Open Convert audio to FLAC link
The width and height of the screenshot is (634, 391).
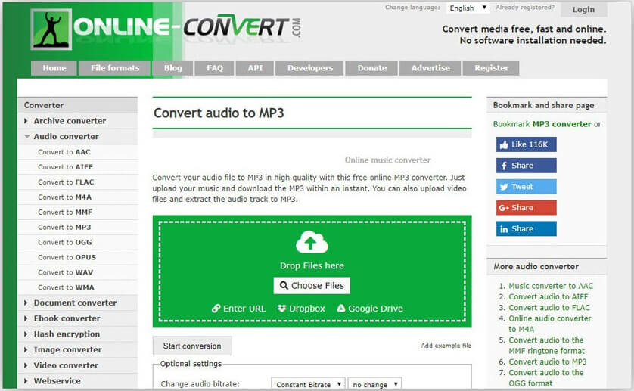[549, 308]
